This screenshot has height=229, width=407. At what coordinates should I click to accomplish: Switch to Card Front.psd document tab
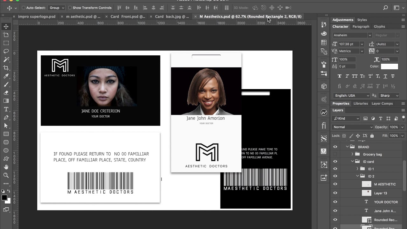[x=128, y=17]
